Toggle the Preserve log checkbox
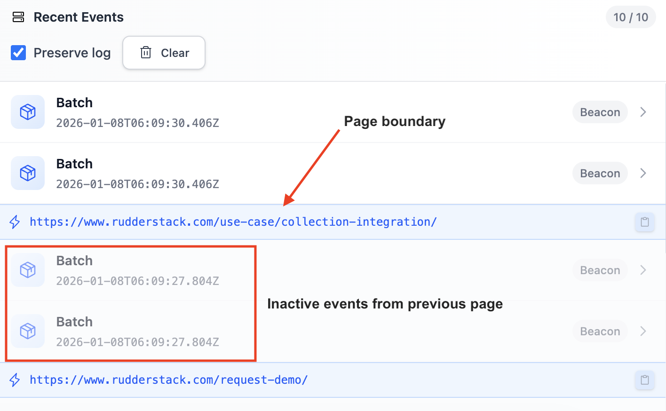Screen dimensions: 666x411 [18, 53]
